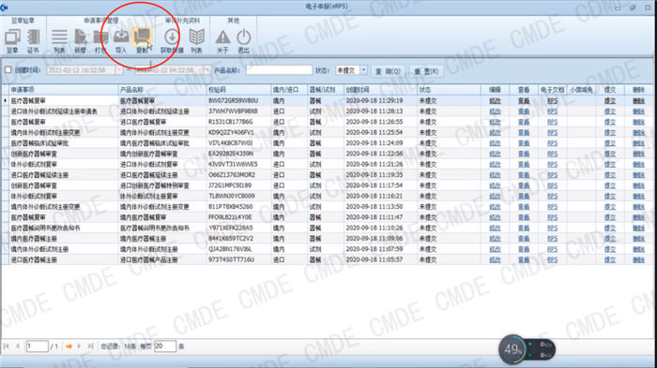The width and height of the screenshot is (657, 368).
Task: Sort by 产品名称 column header
Action: 162,90
